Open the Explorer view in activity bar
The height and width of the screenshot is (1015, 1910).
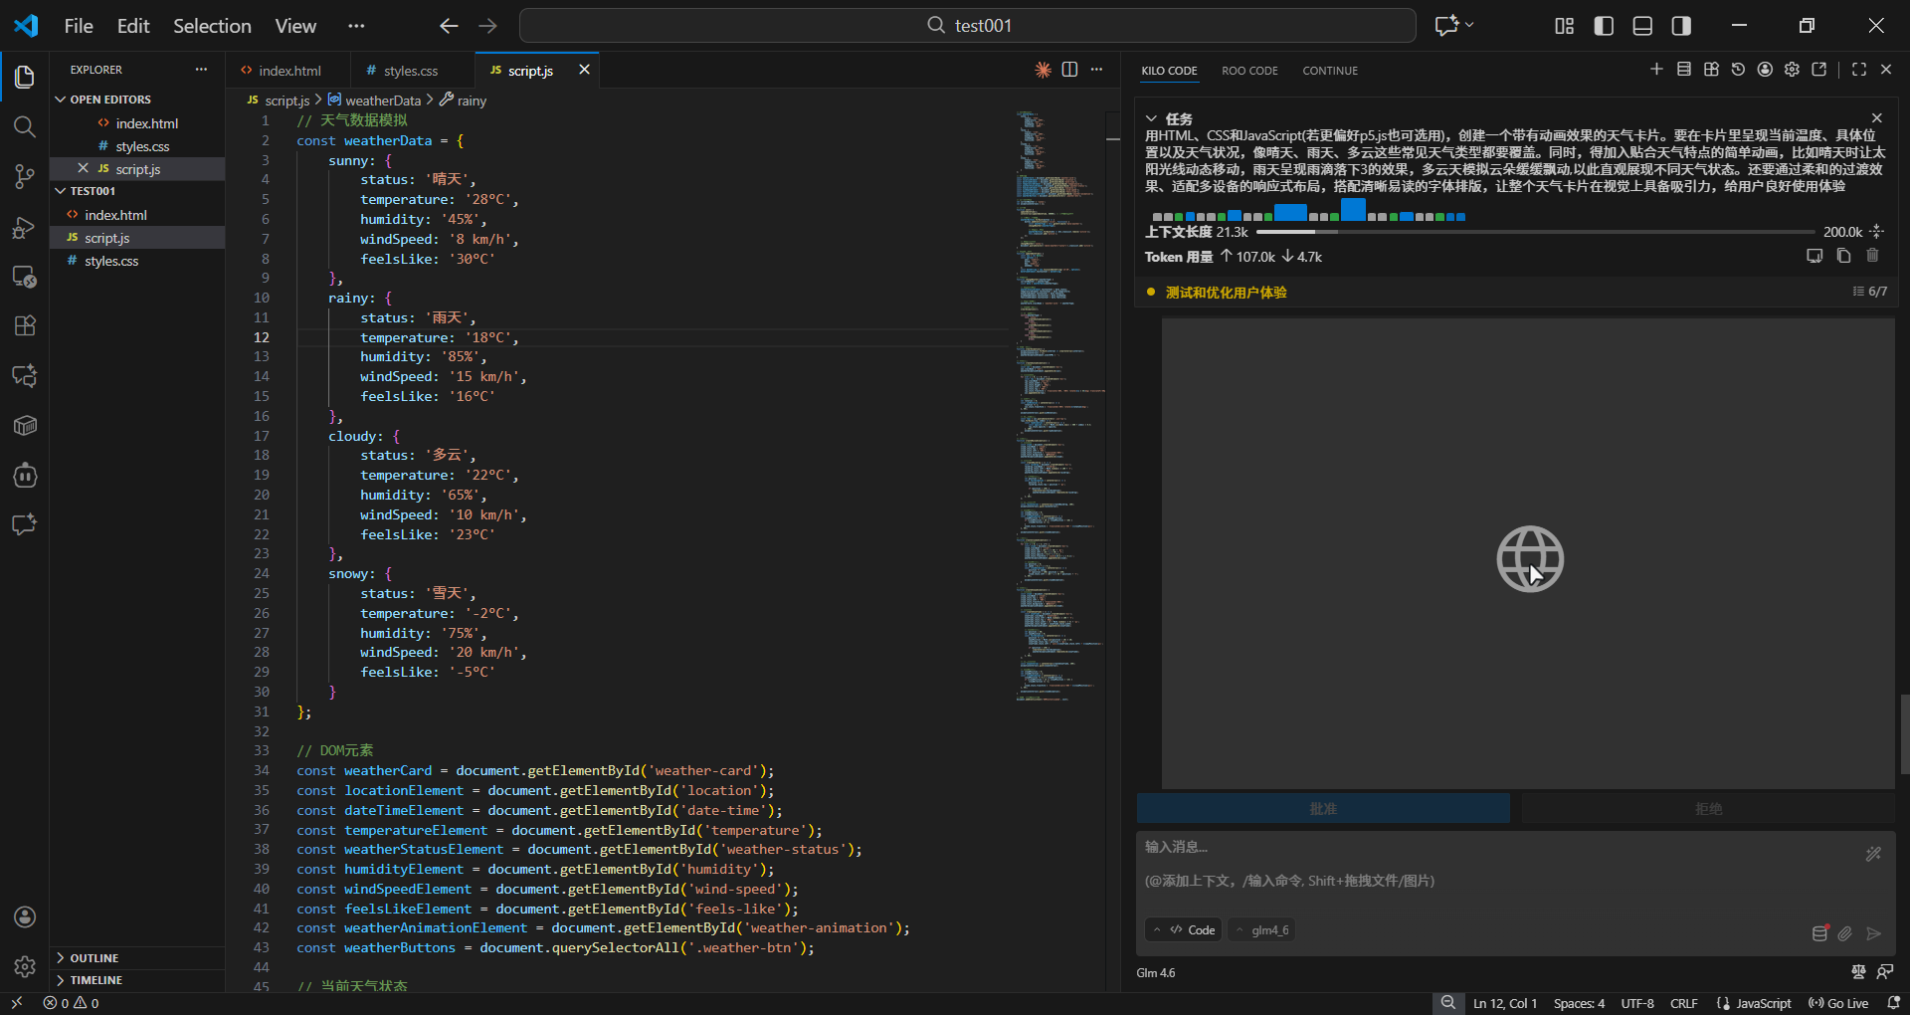pos(25,77)
